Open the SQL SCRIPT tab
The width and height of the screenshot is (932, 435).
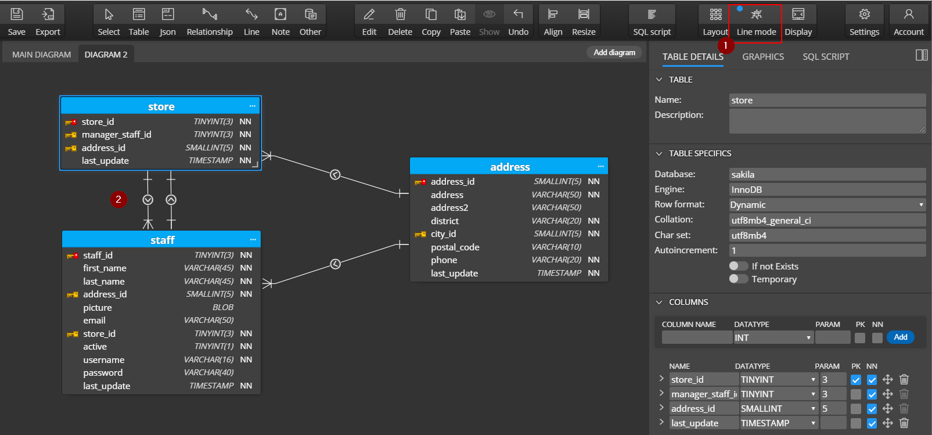pos(826,56)
